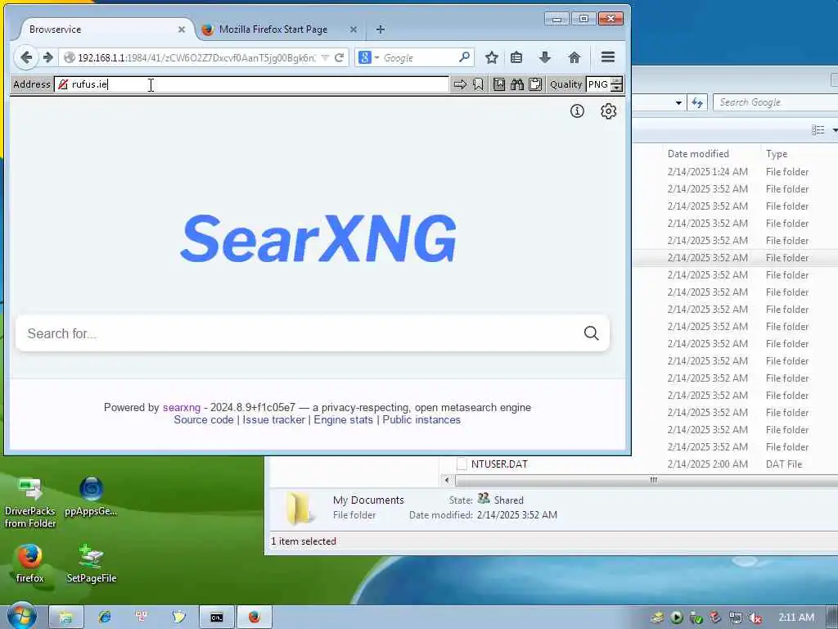Click the Browservice Address field with rufus.ie
The height and width of the screenshot is (629, 838).
click(x=251, y=84)
